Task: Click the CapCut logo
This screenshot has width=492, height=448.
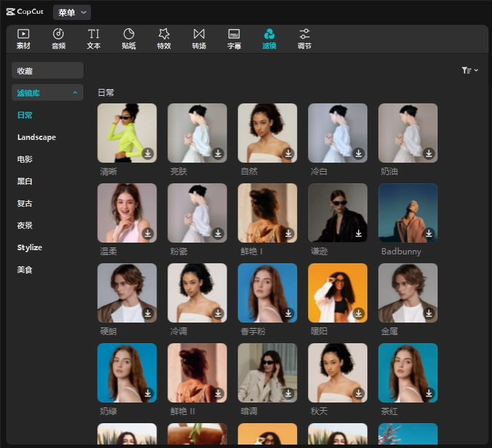Action: click(25, 12)
